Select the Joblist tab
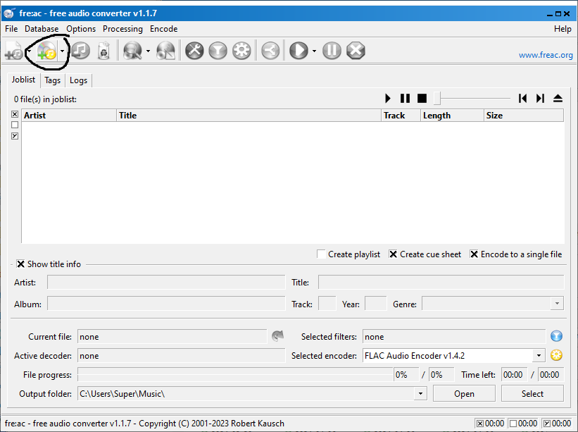Viewport: 578px width, 432px height. 23,80
